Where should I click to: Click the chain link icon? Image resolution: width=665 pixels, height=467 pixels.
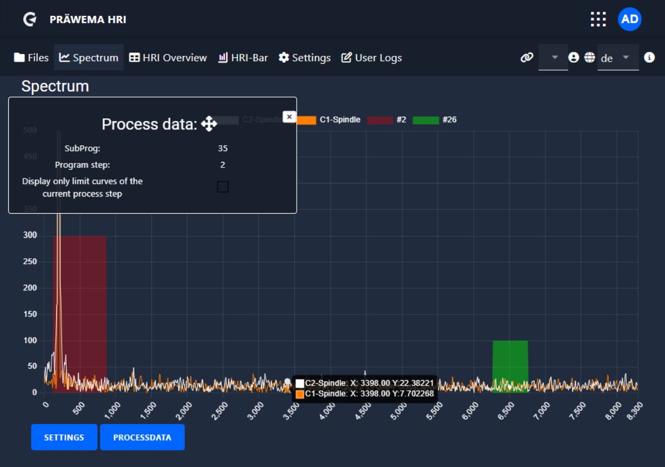coord(527,57)
